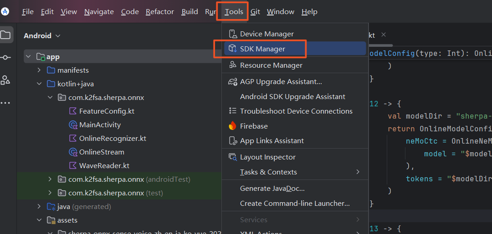Click the Resource Manager menu icon
Viewport: 492px width, 234px height.
click(232, 65)
